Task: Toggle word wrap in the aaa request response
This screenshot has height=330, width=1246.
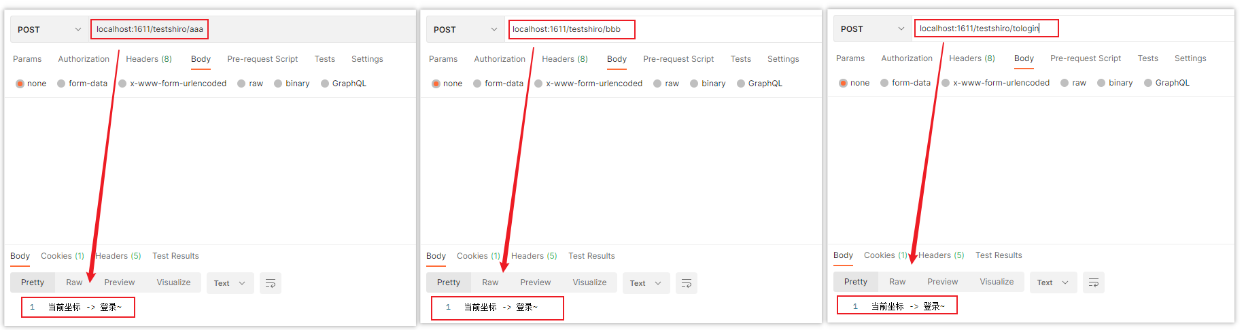Action: click(x=271, y=283)
